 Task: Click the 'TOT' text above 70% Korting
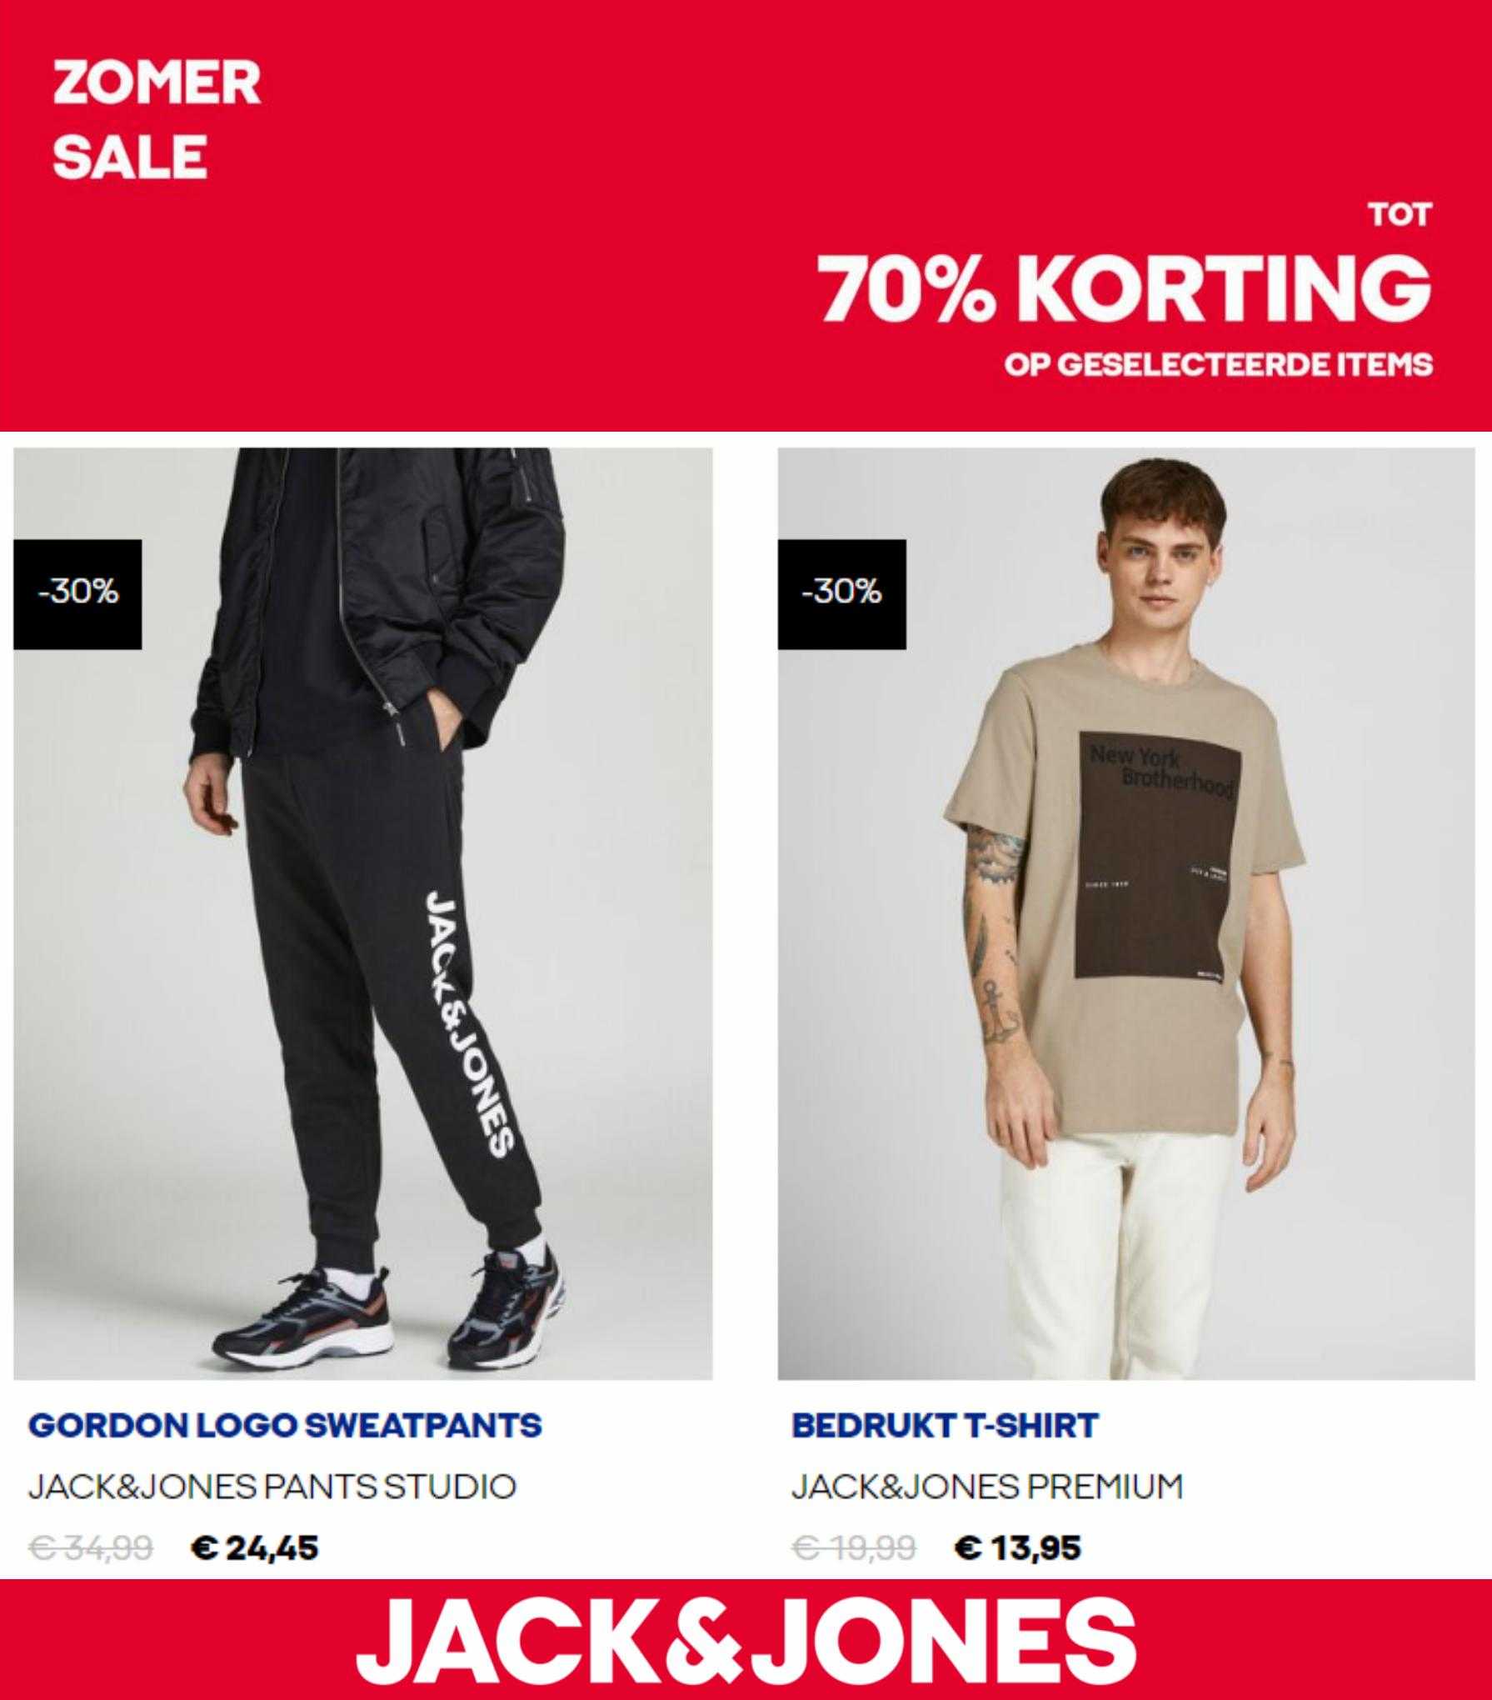click(1400, 215)
